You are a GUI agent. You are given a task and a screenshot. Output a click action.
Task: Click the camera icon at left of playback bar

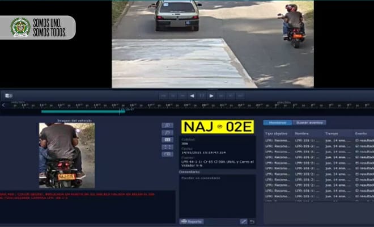[x=8, y=95]
